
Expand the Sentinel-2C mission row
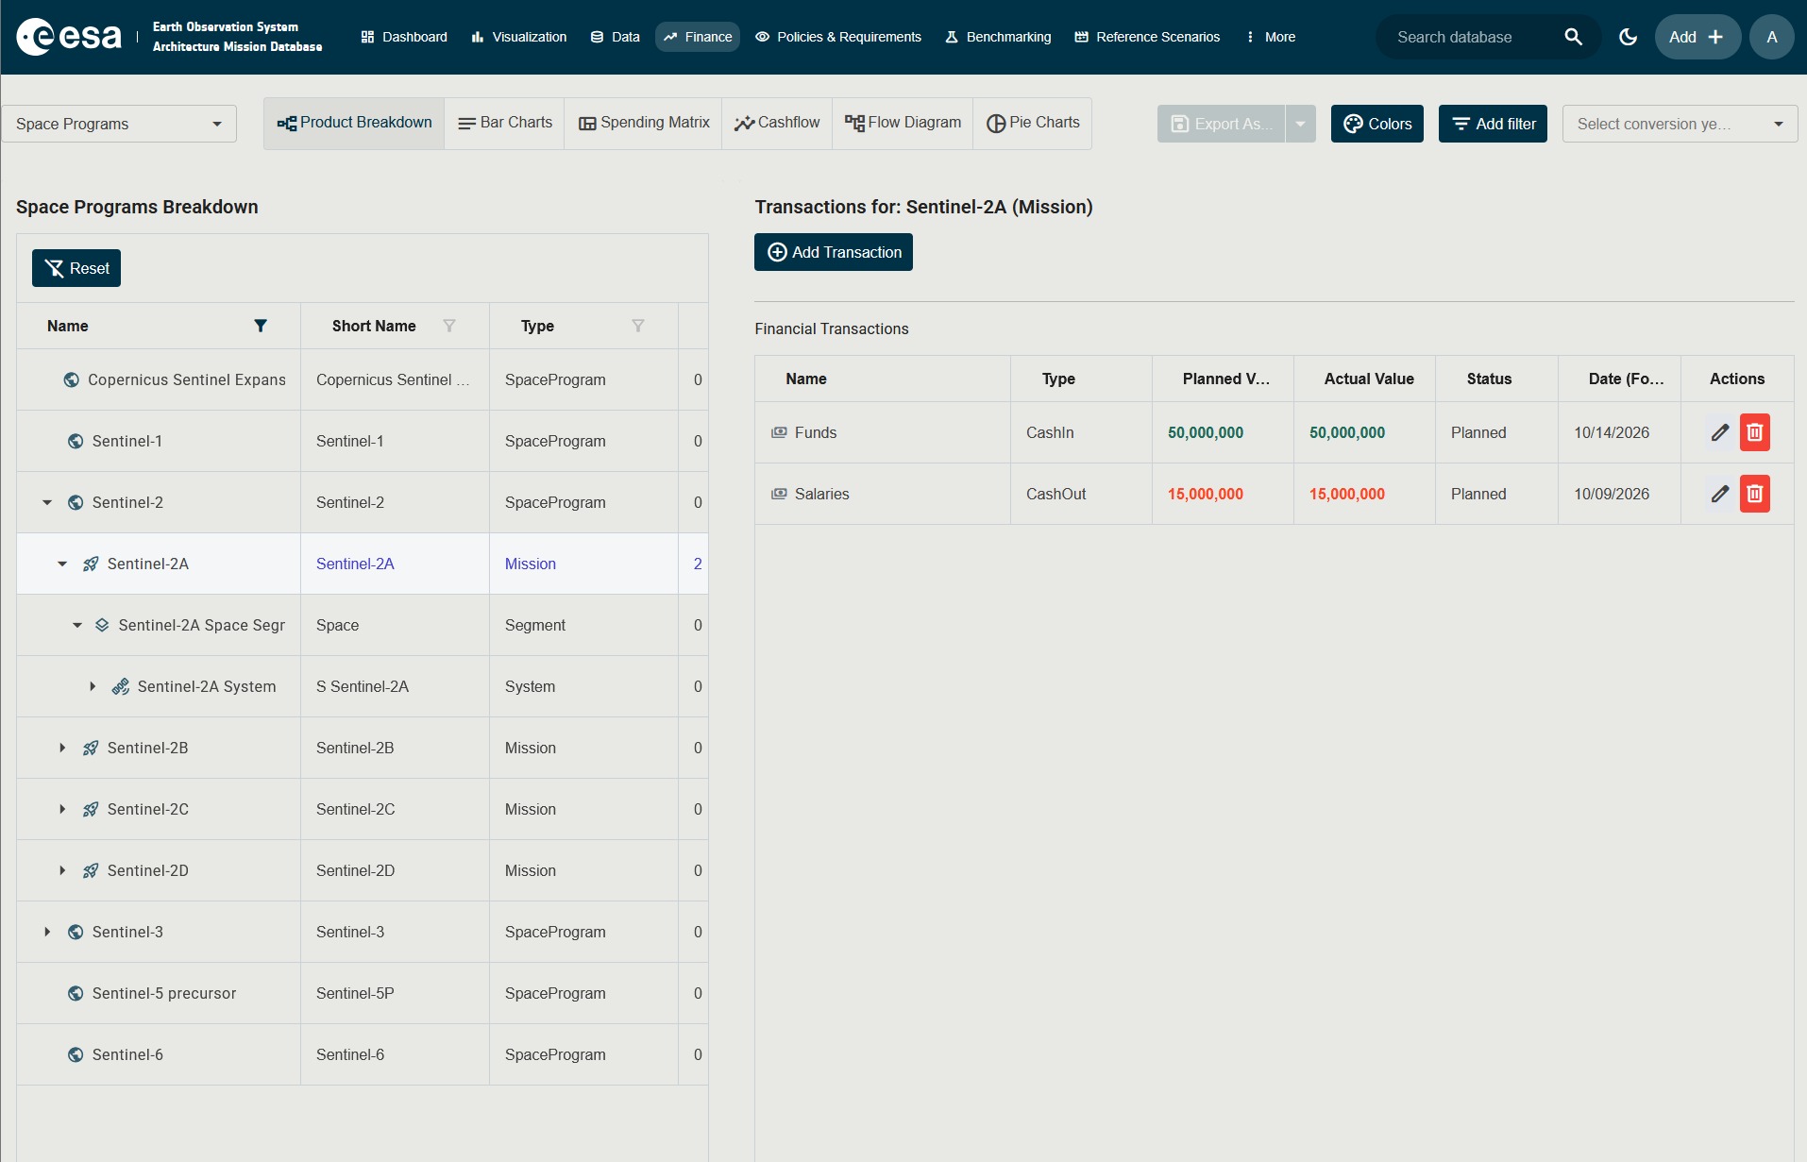click(62, 809)
